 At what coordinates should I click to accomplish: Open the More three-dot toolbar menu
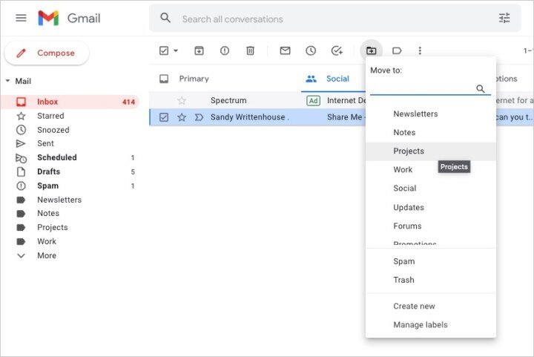point(420,50)
